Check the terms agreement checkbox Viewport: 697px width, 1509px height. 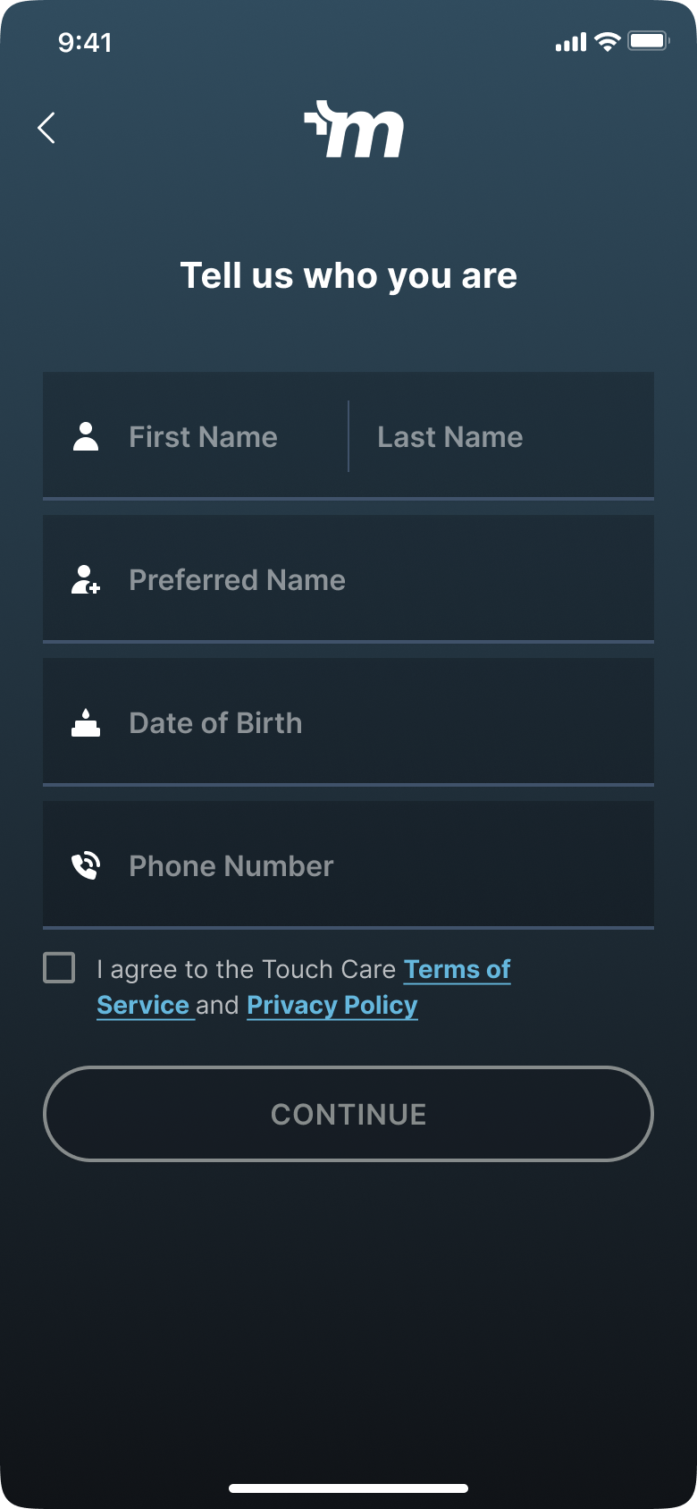(59, 967)
